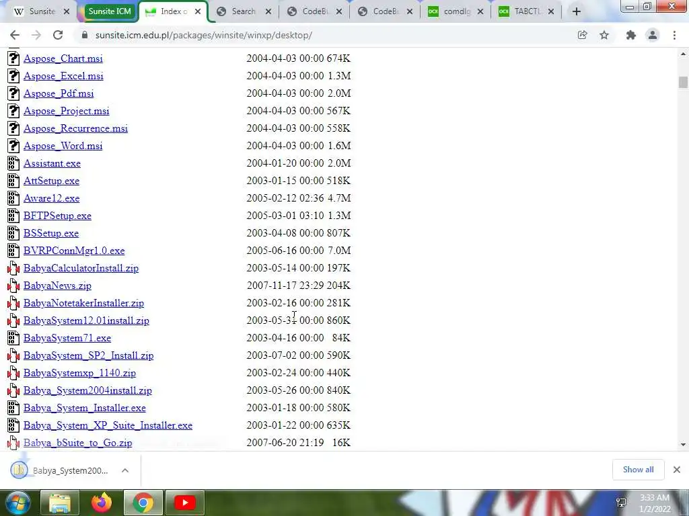
Task: Switch to the Sunsite ICM tab
Action: coord(110,11)
